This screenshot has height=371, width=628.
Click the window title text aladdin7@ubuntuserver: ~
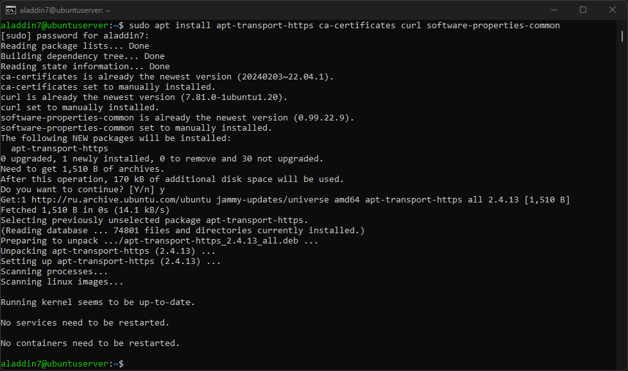tap(65, 10)
